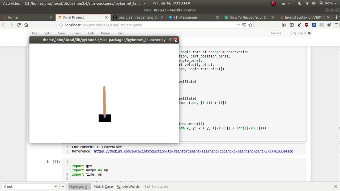Open the Firefox account icon
This screenshot has height=191, width=340.
coord(329,25)
